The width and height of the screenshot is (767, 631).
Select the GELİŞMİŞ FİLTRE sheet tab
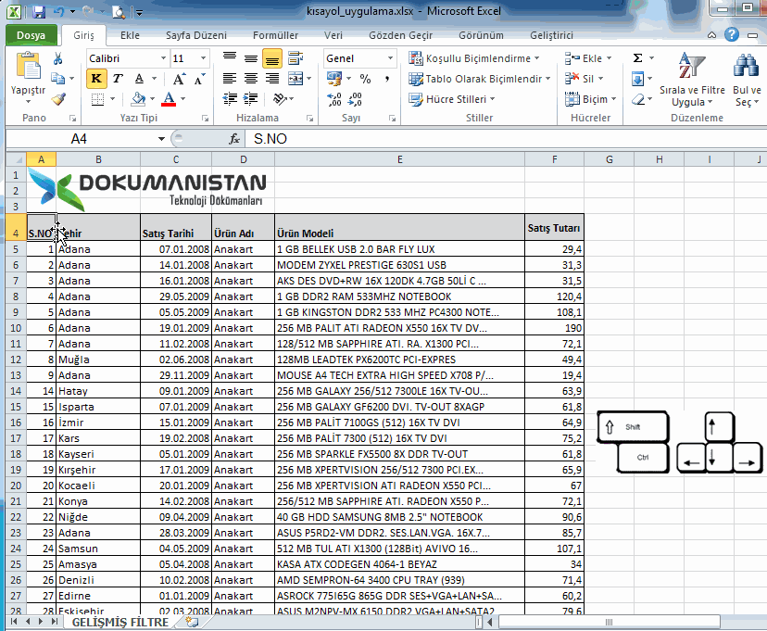click(x=120, y=622)
